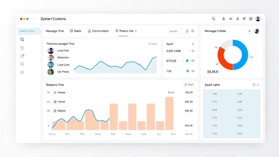
Task: Open the clipboard icon in the left sidebar
Action: [22, 48]
